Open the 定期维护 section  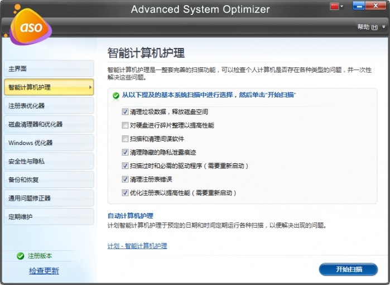point(49,216)
